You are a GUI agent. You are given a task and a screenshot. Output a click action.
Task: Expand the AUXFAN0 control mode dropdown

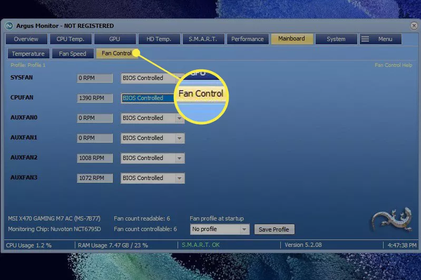152,118
